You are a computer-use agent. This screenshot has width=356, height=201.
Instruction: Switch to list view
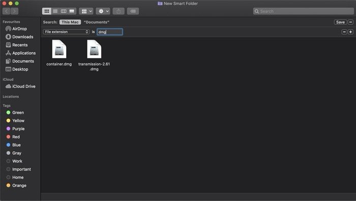pos(55,11)
